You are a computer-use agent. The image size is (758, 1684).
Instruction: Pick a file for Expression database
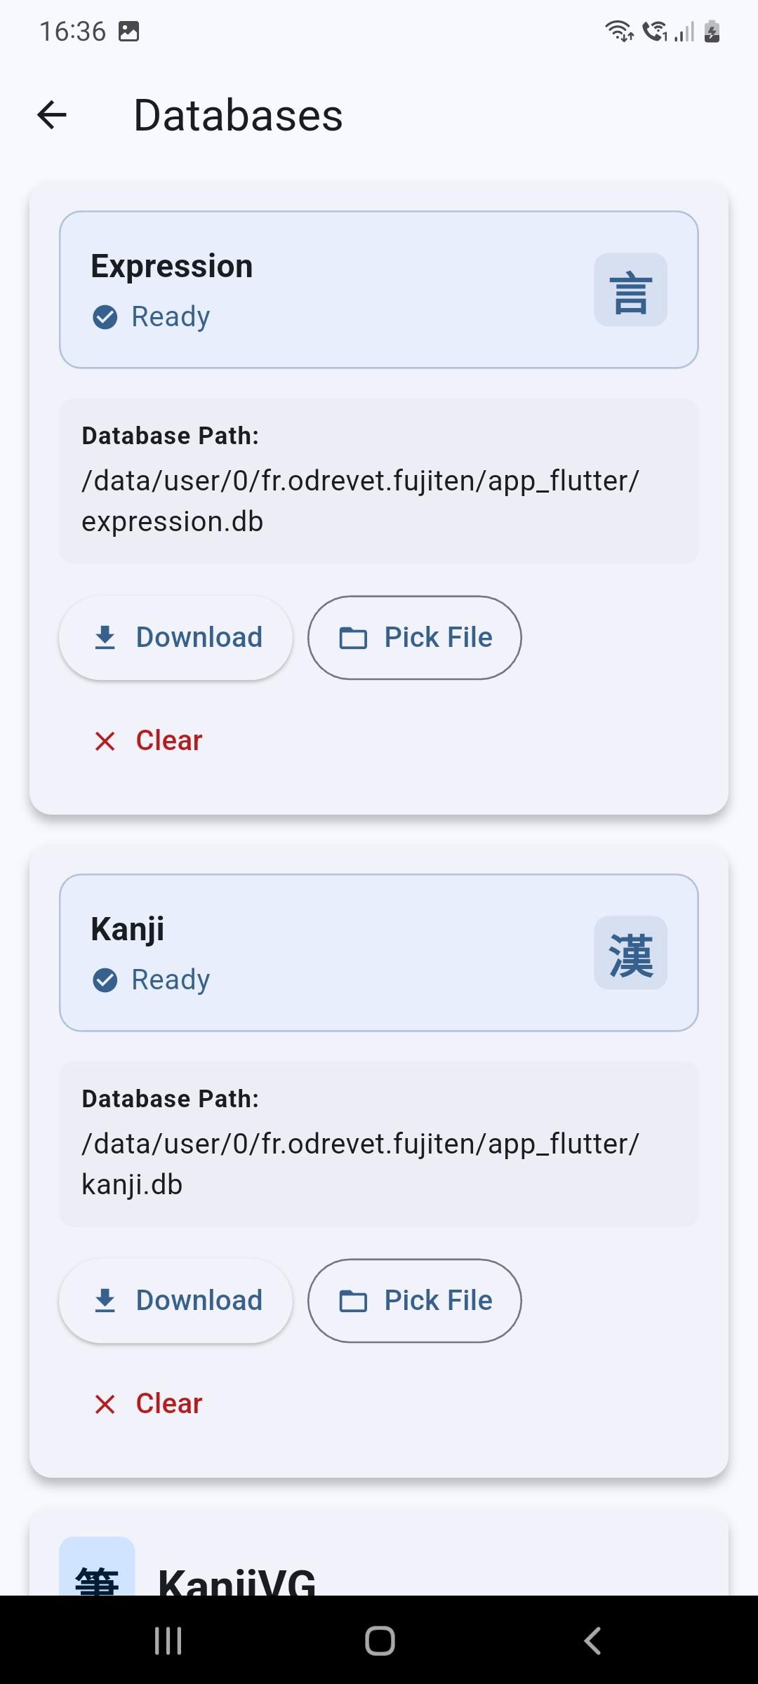415,638
